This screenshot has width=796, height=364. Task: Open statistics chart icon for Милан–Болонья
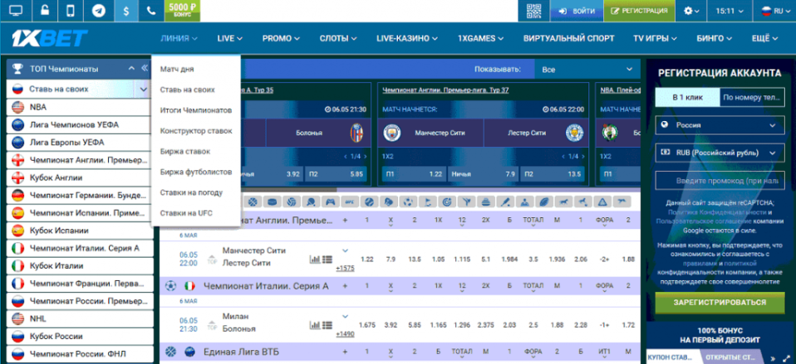tap(315, 323)
